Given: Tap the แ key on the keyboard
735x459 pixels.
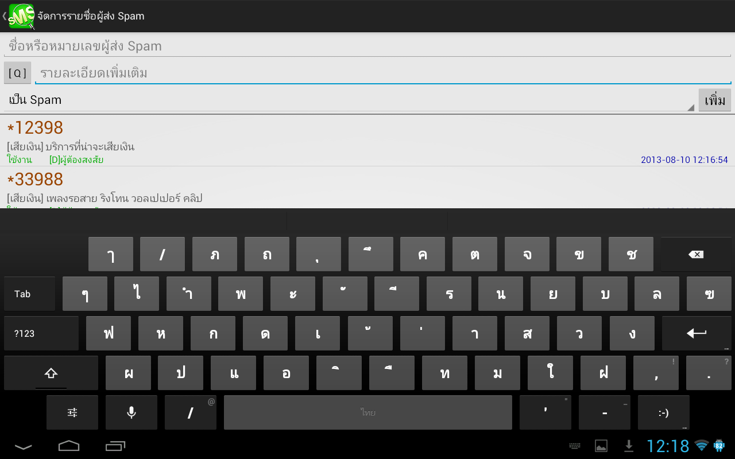Looking at the screenshot, I should (234, 373).
